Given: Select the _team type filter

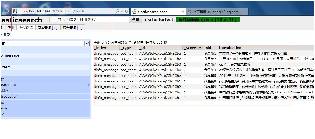Looking at the screenshot, I should [45, 67].
